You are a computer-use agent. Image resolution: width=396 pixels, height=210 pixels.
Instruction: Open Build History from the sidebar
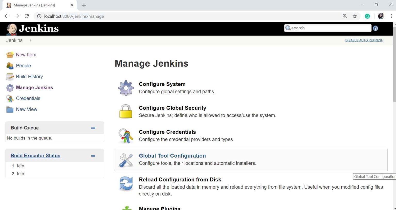(10, 76)
